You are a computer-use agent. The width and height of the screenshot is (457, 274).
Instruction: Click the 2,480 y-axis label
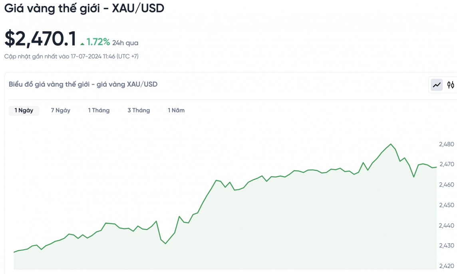446,144
